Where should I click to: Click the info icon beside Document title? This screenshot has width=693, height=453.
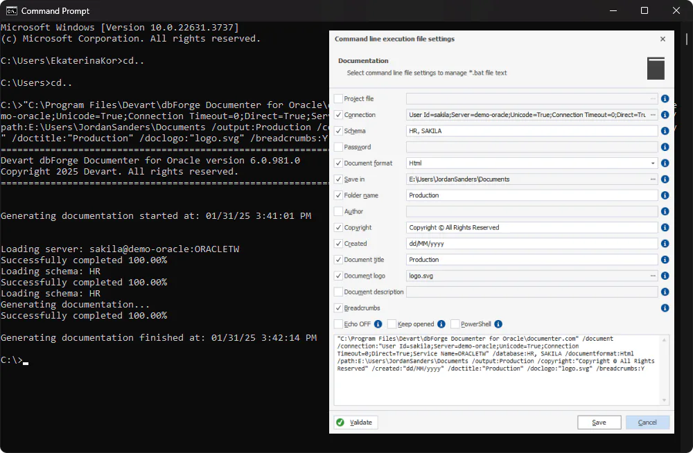[x=665, y=260]
